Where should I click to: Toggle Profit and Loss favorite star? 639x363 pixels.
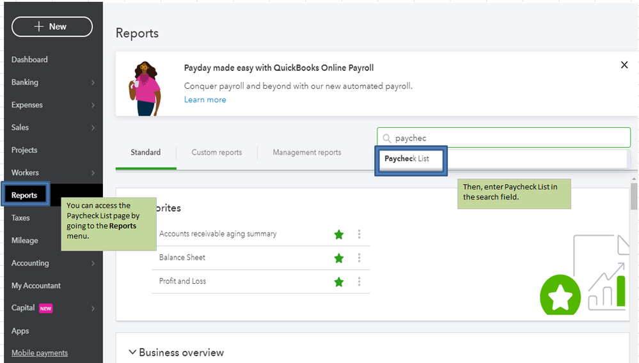(339, 282)
